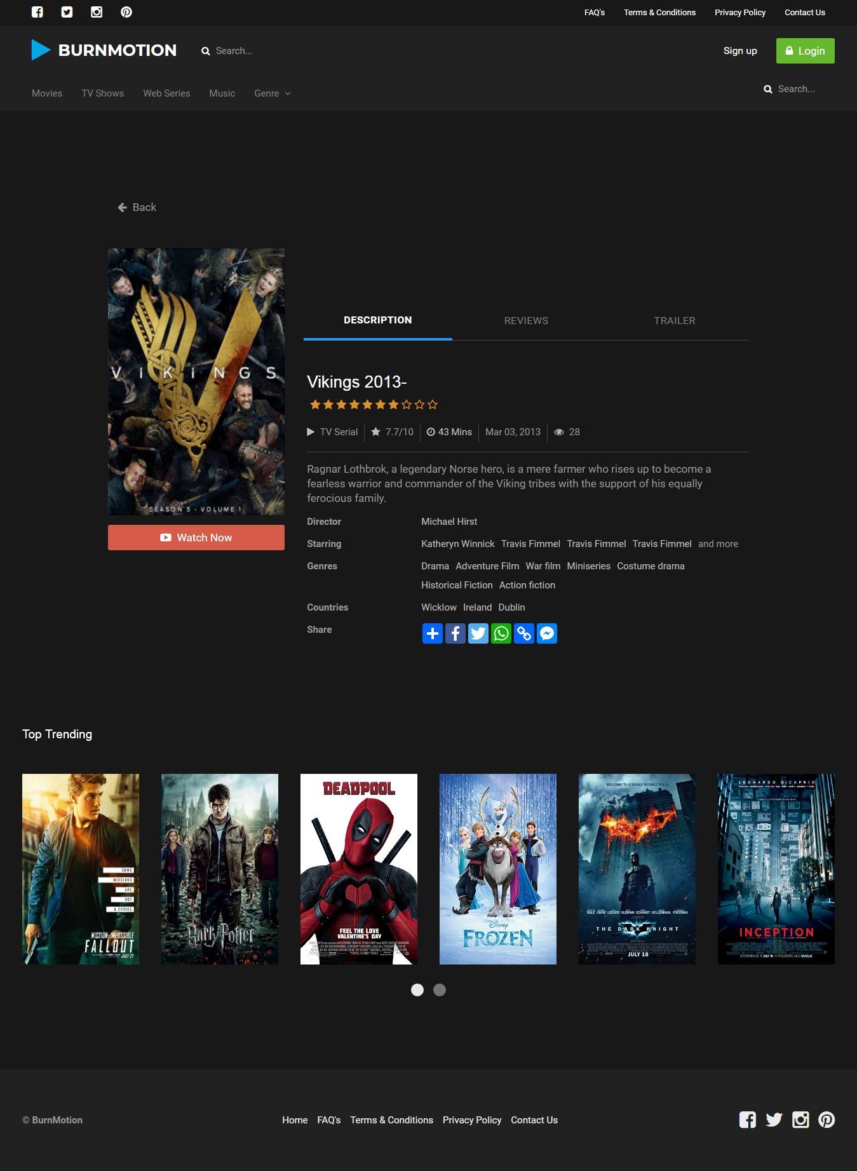Click the BurnMotion play logo
The image size is (857, 1171).
tap(41, 50)
